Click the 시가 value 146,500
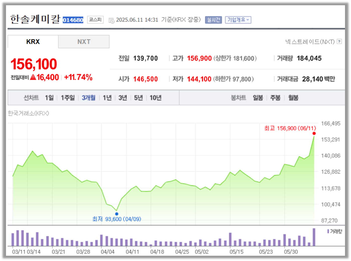 click(x=145, y=79)
